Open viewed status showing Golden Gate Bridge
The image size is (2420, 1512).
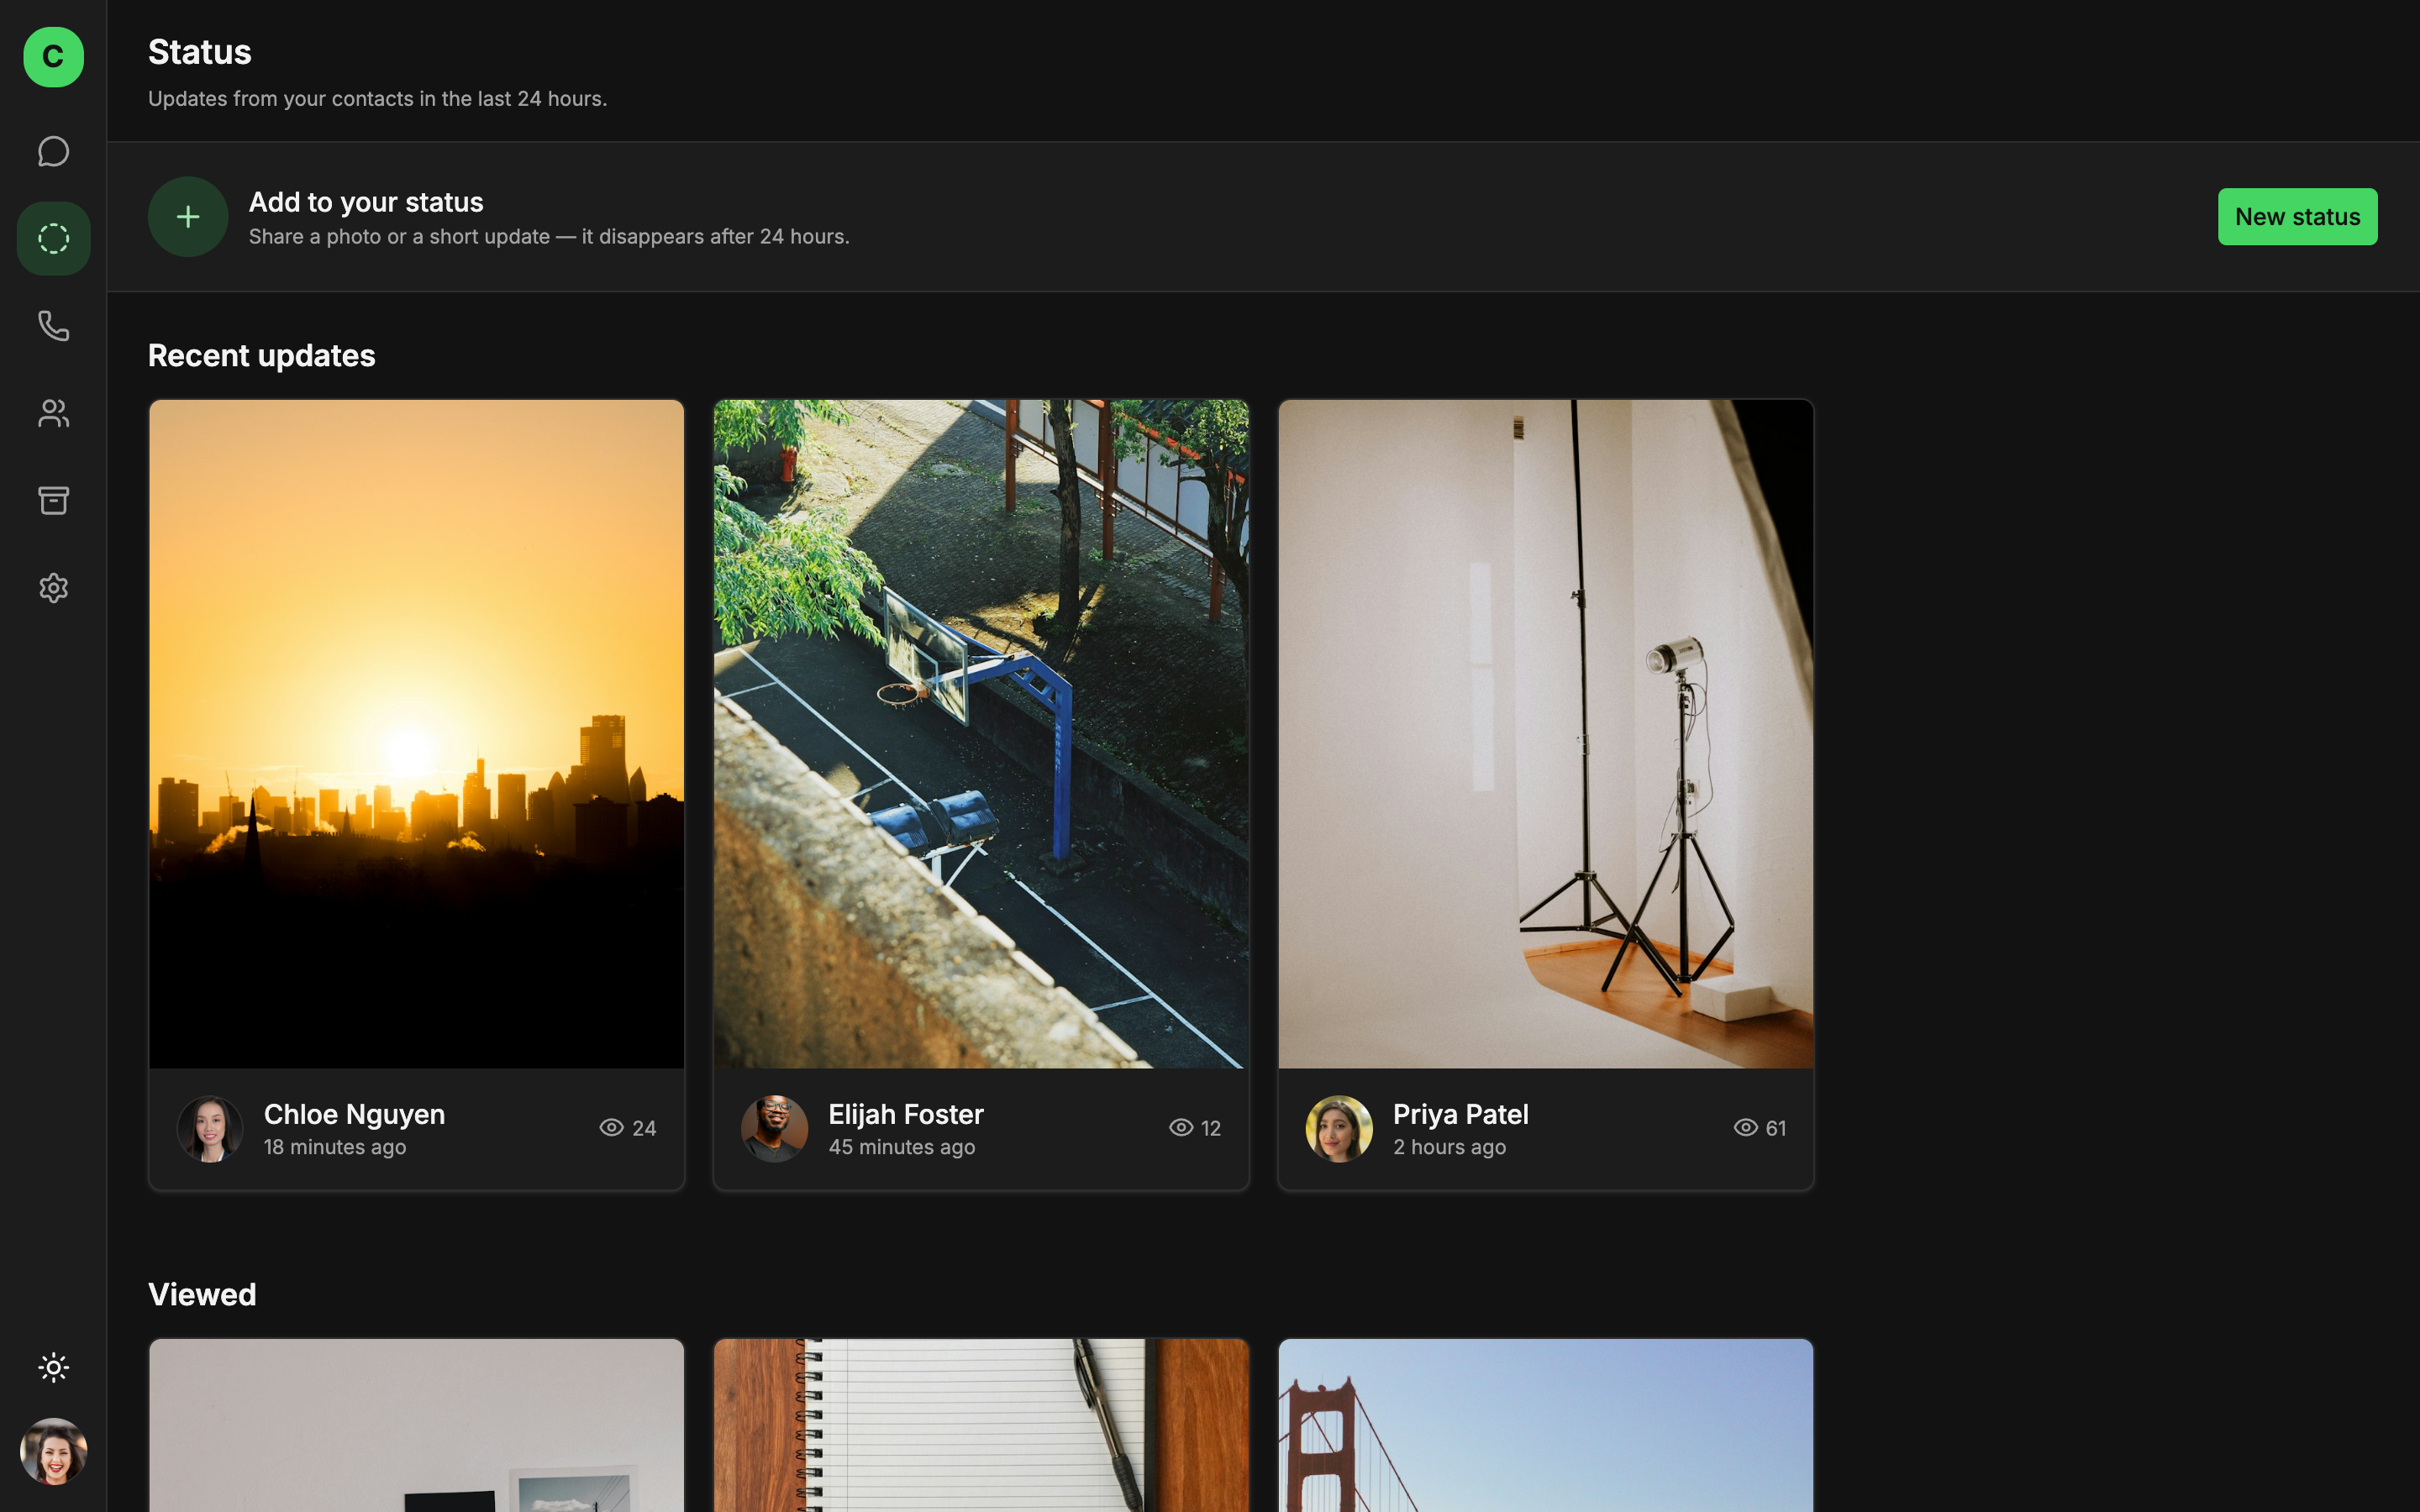coord(1546,1425)
